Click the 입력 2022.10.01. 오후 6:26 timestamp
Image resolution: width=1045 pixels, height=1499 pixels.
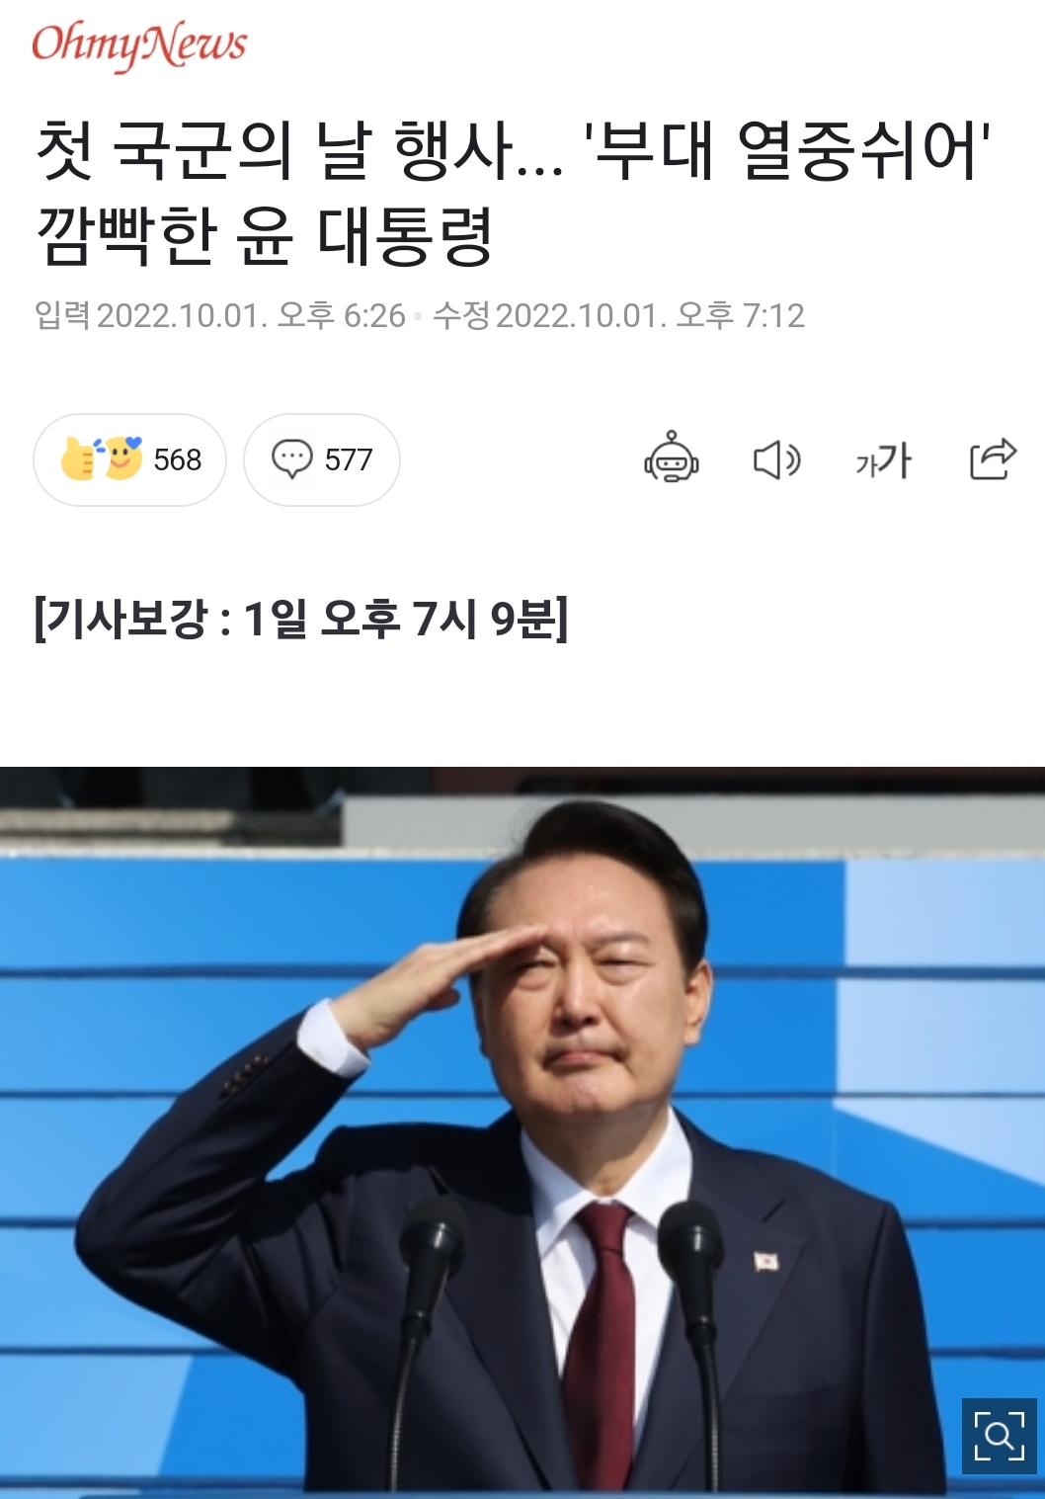(x=219, y=316)
